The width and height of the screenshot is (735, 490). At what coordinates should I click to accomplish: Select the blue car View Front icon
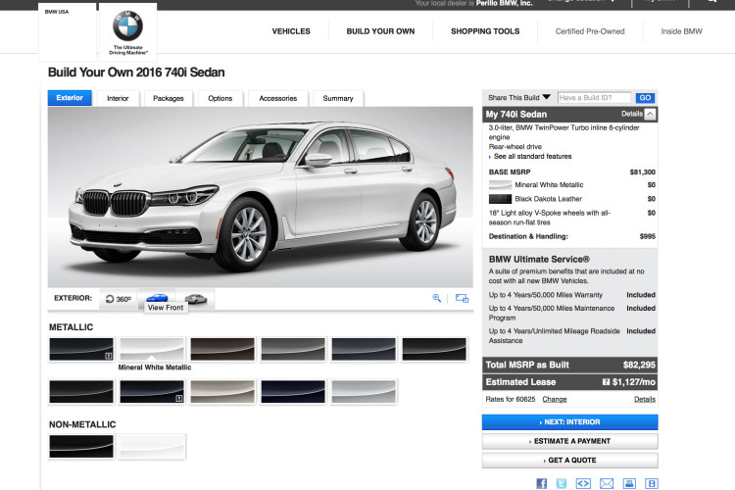pos(157,298)
